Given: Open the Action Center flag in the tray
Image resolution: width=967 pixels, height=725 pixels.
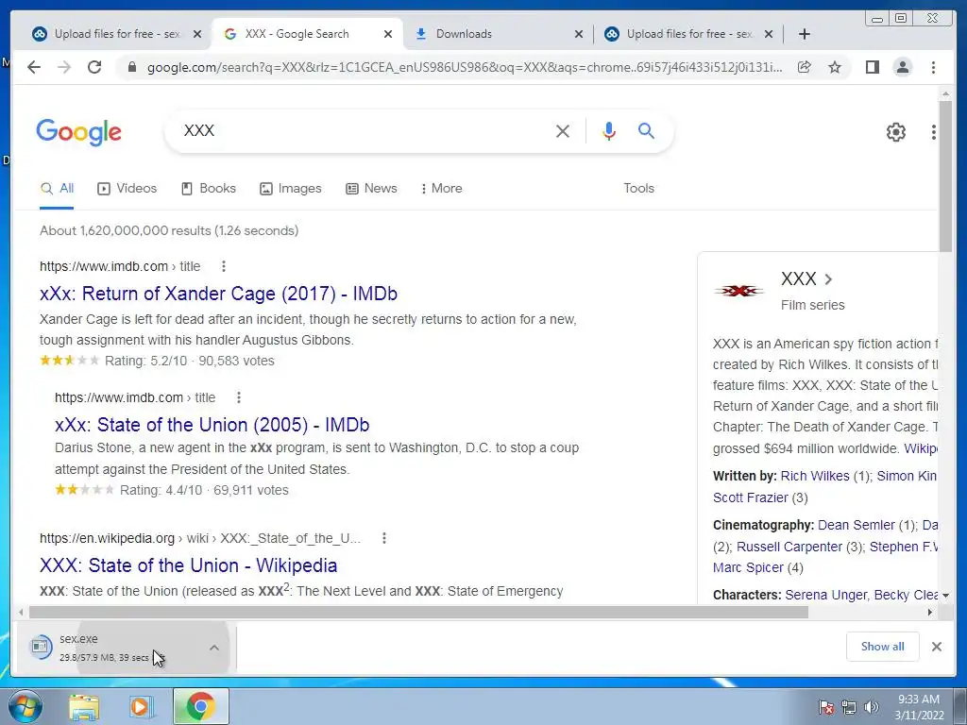Looking at the screenshot, I should click(825, 707).
